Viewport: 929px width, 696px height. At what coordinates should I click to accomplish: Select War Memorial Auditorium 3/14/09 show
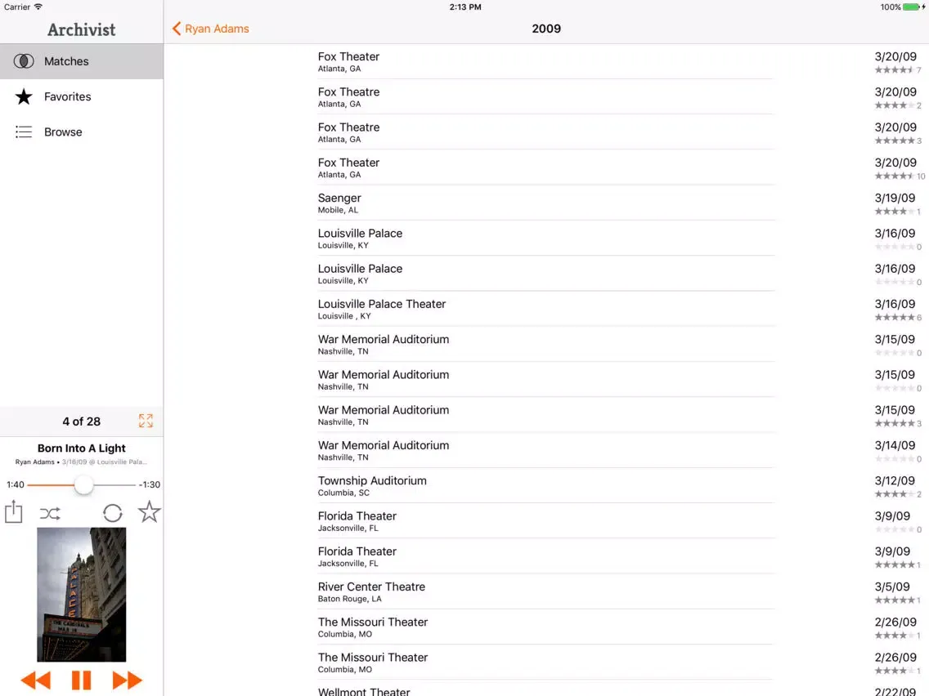[545, 450]
